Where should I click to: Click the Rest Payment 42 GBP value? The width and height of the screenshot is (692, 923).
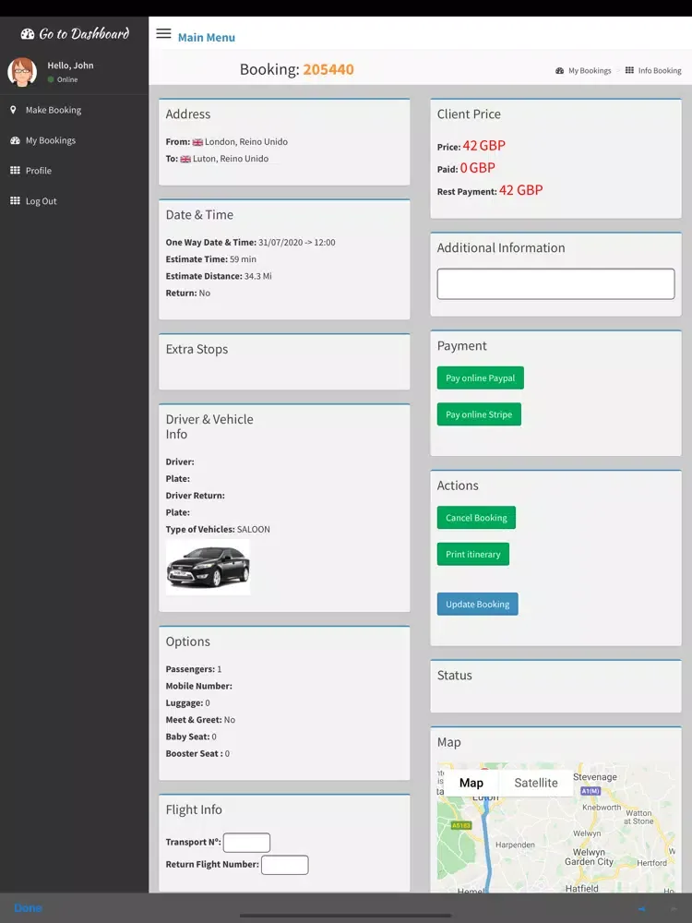520,190
